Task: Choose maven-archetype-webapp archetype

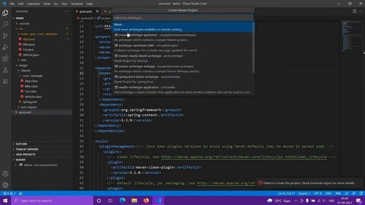Action: [182, 69]
